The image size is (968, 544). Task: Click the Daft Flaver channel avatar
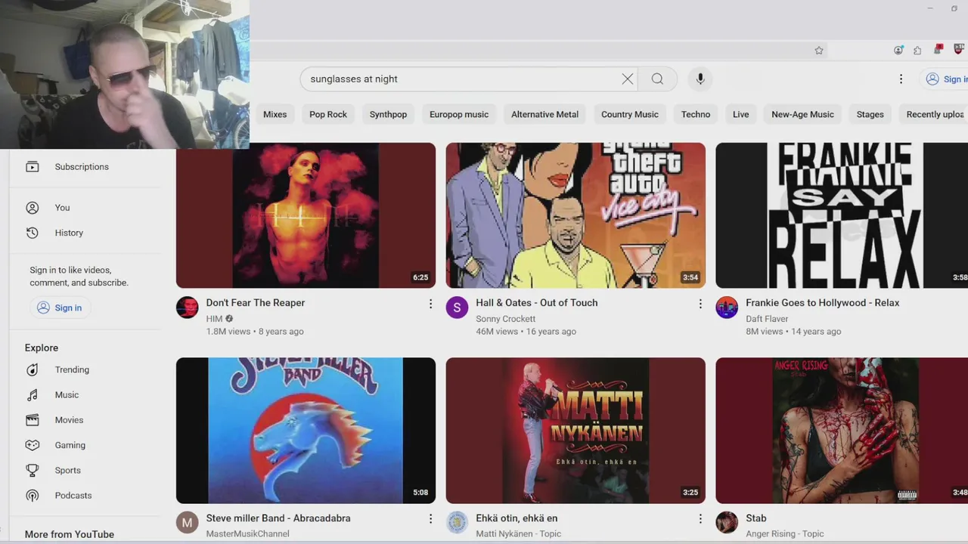point(727,308)
